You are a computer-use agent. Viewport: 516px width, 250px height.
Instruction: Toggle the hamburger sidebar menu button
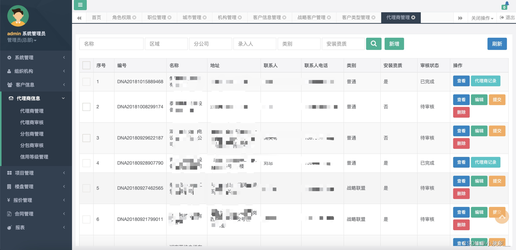pyautogui.click(x=80, y=5)
